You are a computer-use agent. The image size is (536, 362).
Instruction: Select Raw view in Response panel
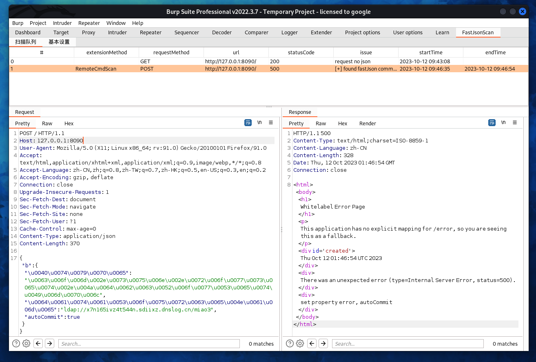pyautogui.click(x=321, y=123)
